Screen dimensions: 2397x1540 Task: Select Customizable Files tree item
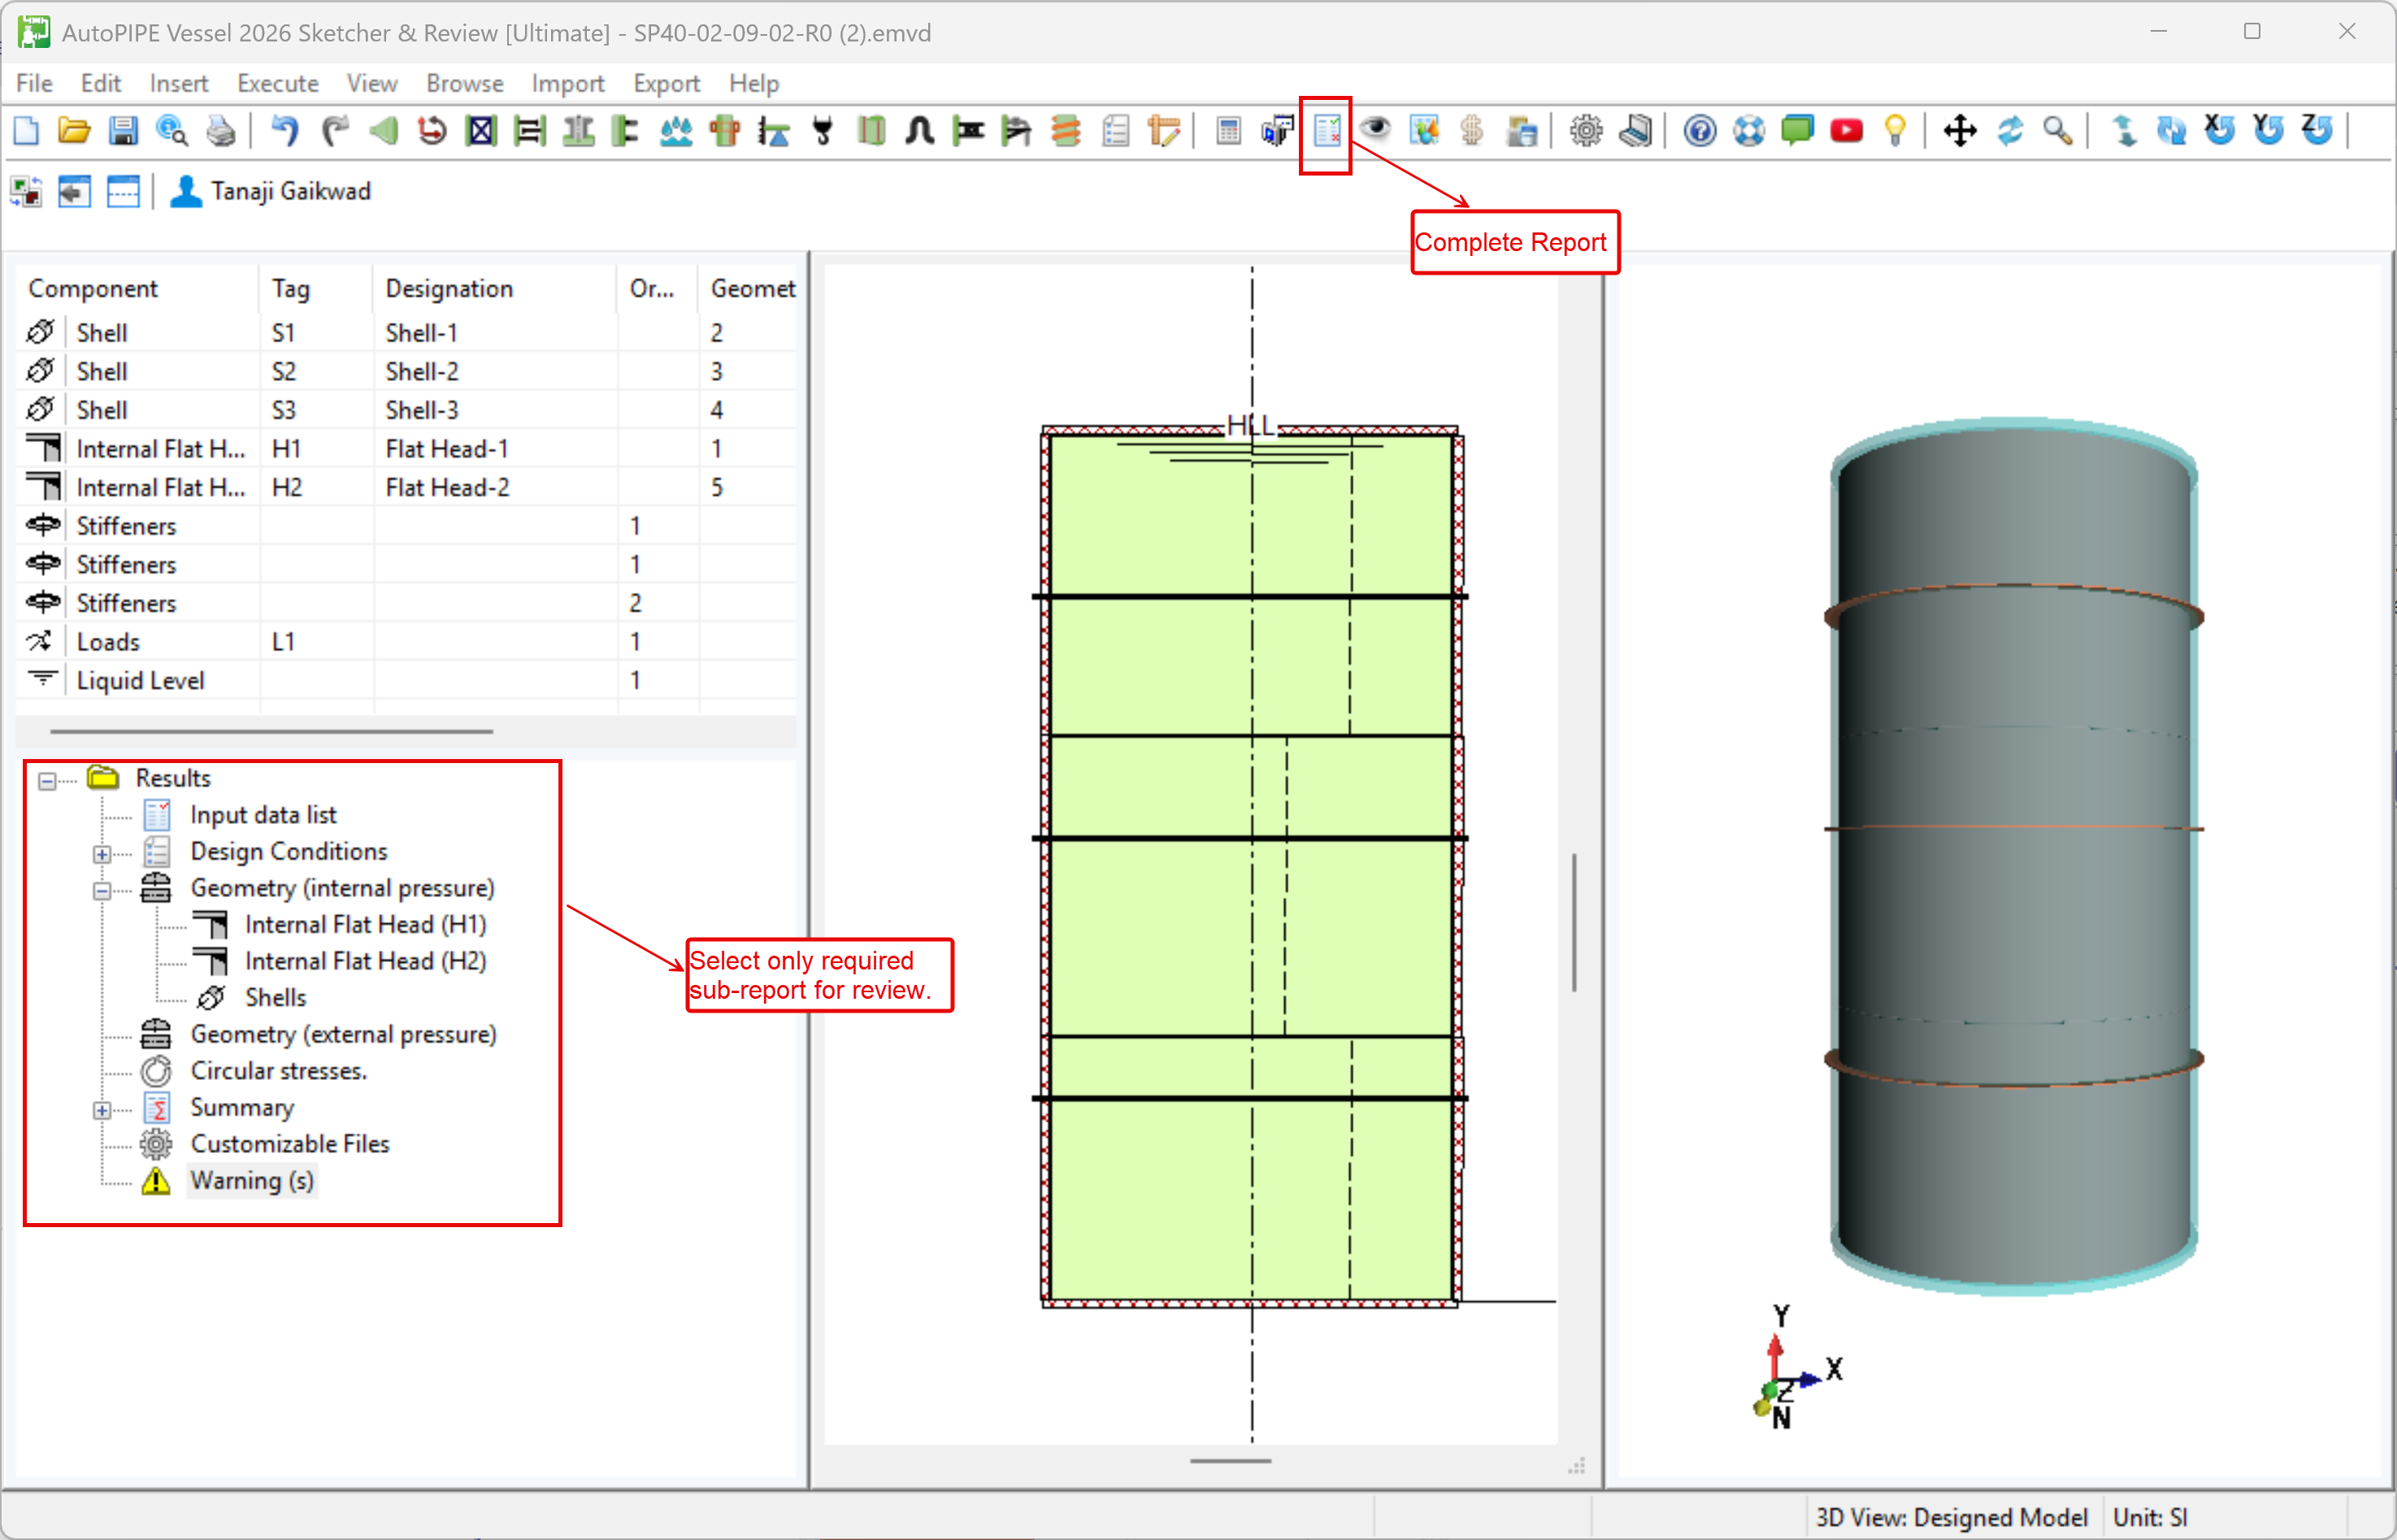[x=290, y=1144]
